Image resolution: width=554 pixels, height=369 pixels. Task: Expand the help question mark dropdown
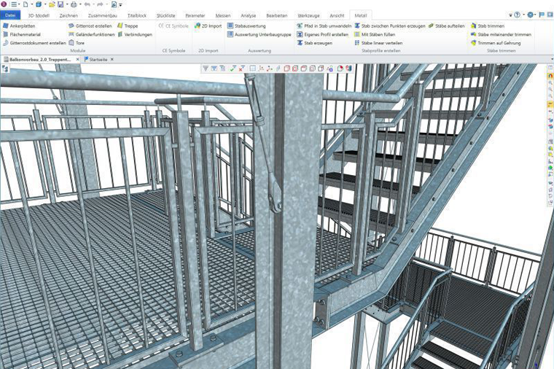pyautogui.click(x=523, y=15)
